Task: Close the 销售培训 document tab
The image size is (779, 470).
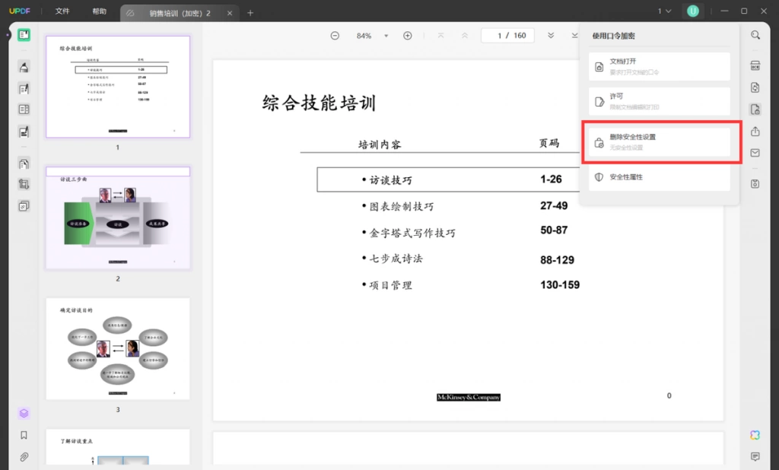Action: point(230,14)
